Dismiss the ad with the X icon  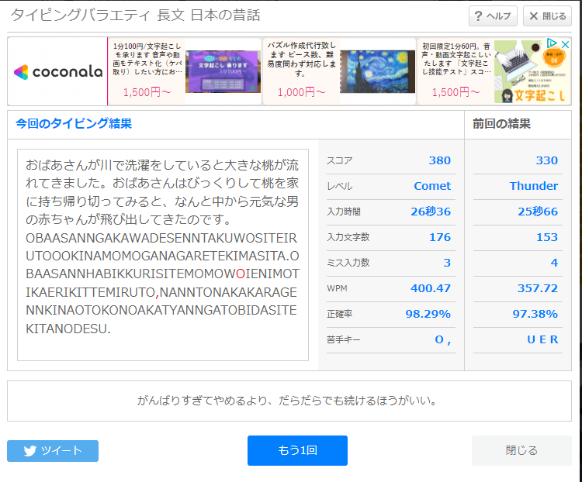(565, 44)
